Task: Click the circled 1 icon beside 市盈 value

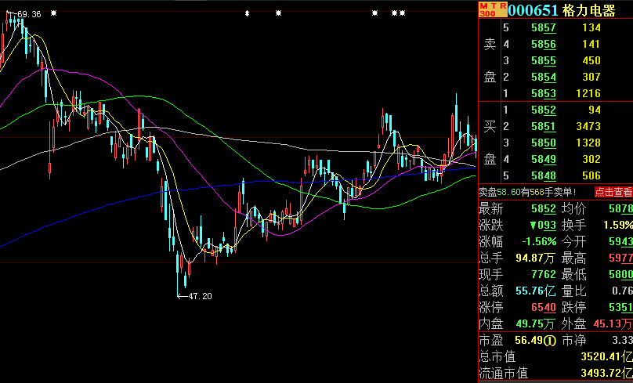Action: coord(551,339)
